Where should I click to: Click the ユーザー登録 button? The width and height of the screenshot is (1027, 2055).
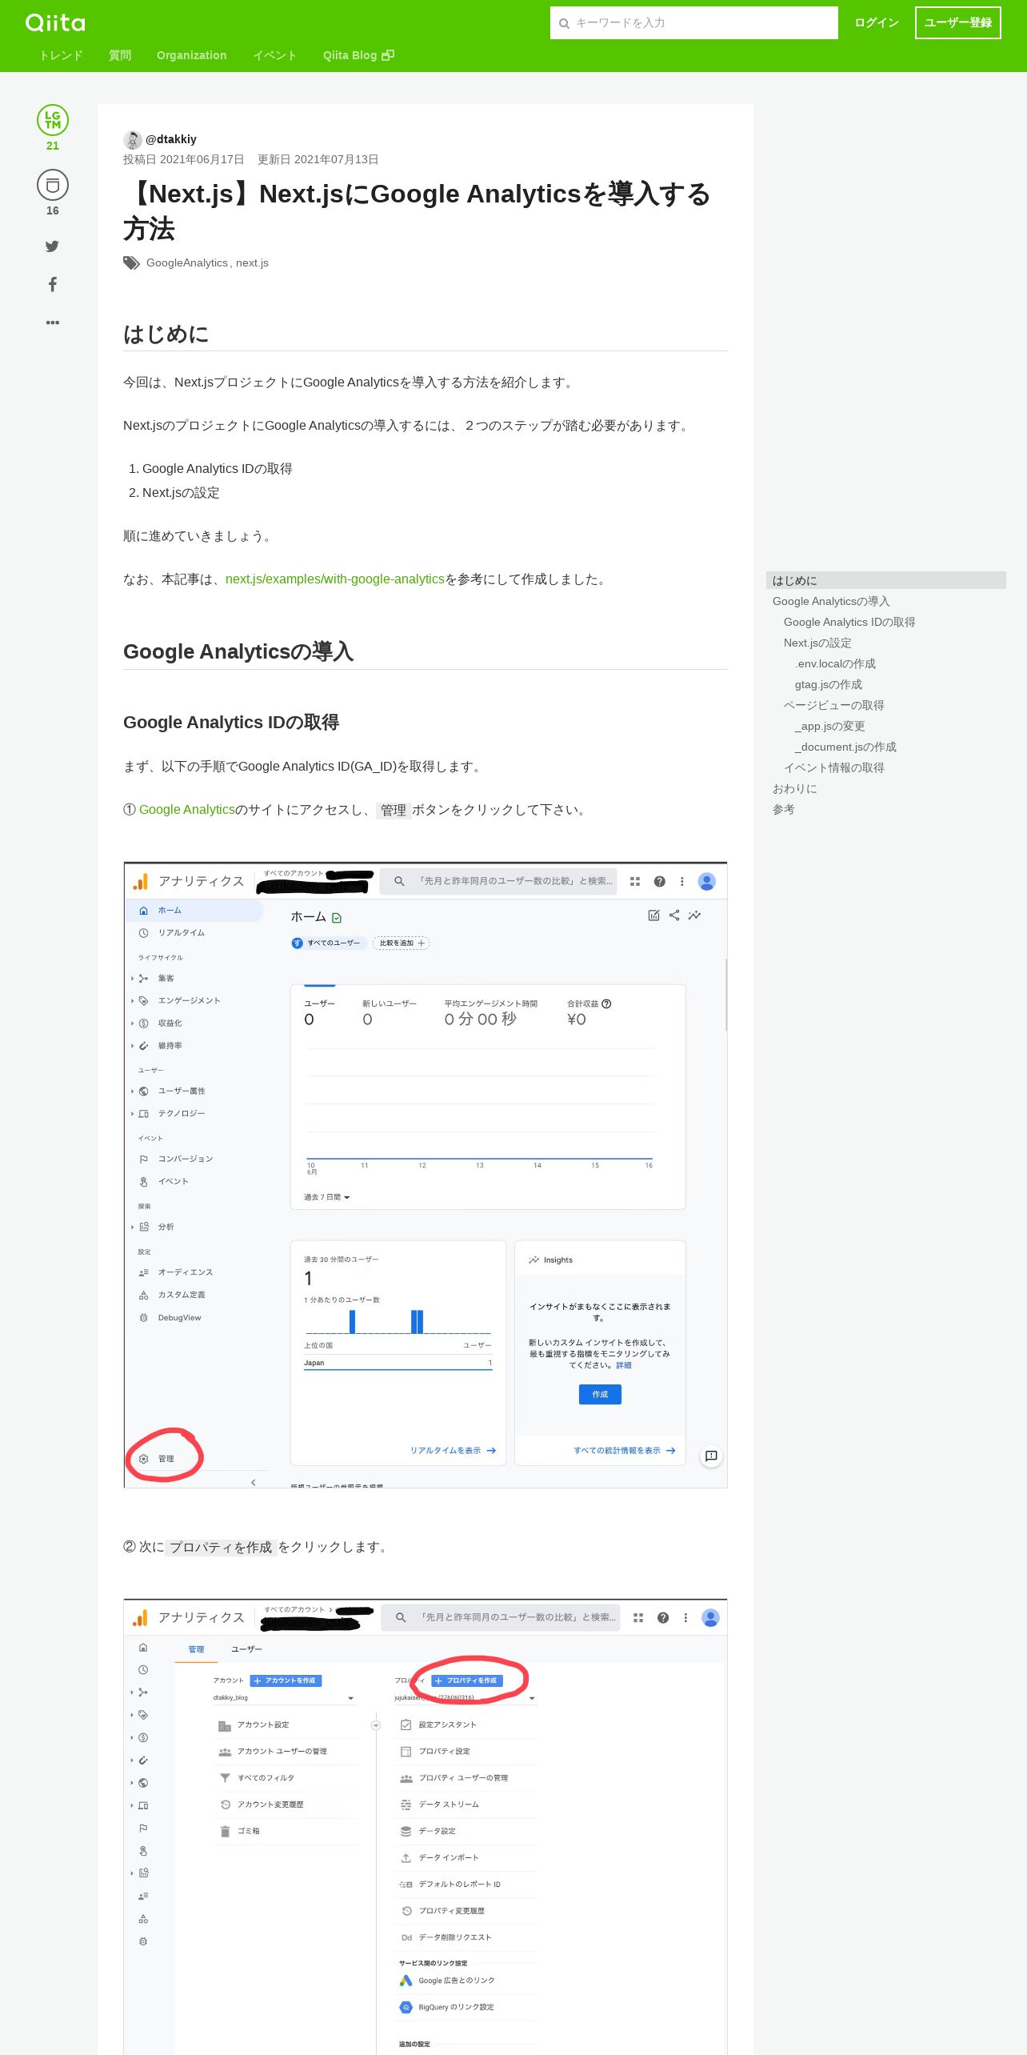(x=958, y=23)
